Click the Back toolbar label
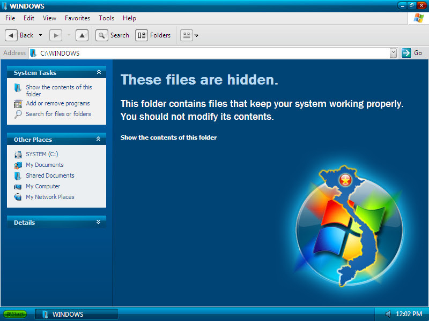This screenshot has height=321, width=429. tap(26, 35)
